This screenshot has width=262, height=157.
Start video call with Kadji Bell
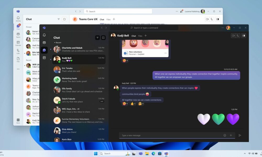(x=233, y=36)
